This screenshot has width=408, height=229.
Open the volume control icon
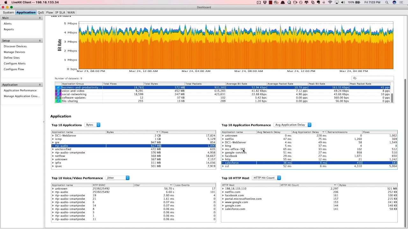coord(343,2)
